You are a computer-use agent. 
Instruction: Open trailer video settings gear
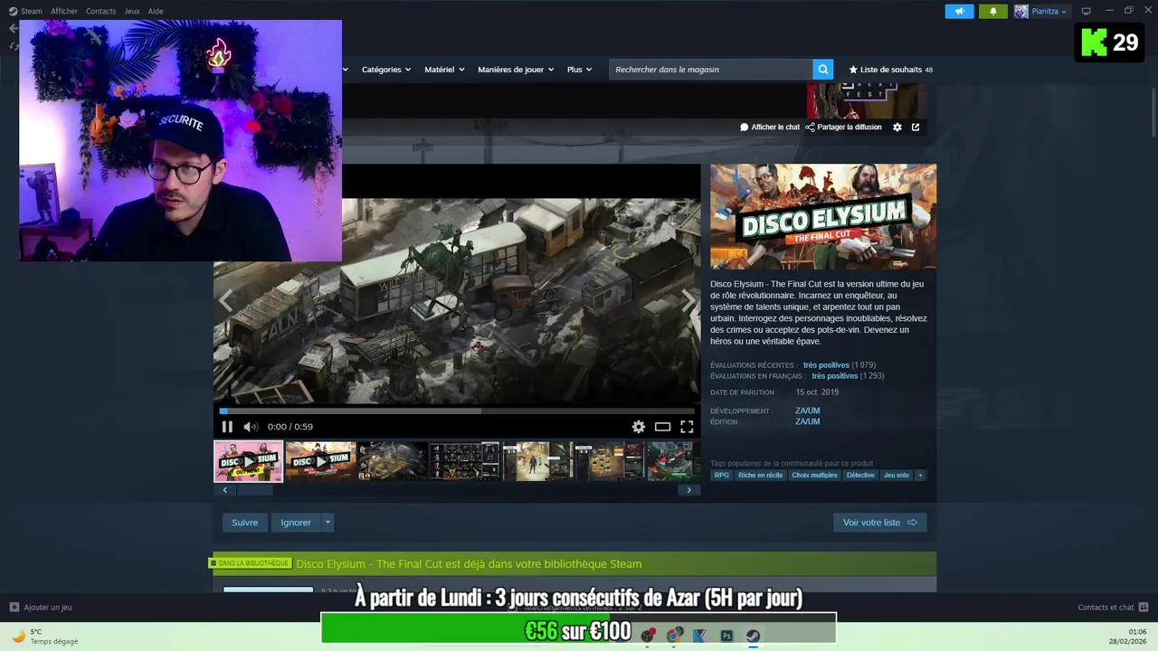(639, 427)
